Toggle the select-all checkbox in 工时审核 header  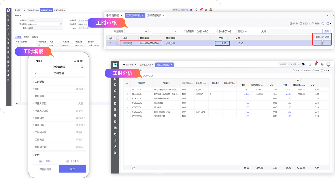pos(117,38)
